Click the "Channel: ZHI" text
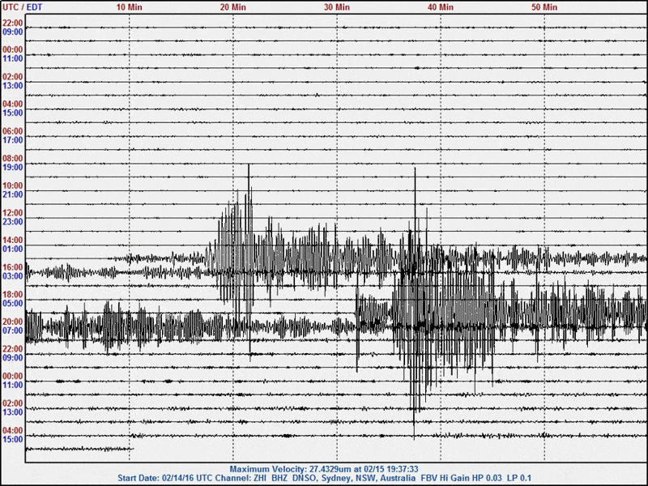 click(x=241, y=478)
